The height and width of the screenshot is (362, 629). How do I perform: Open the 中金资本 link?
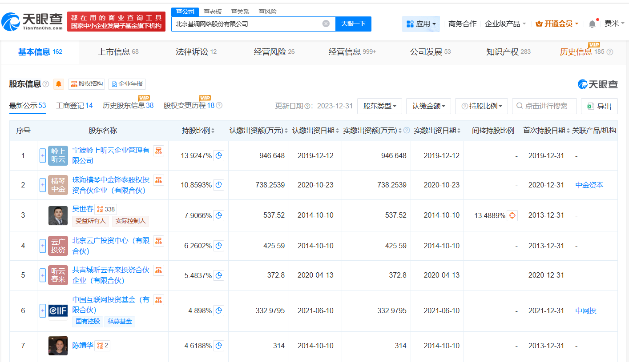589,185
